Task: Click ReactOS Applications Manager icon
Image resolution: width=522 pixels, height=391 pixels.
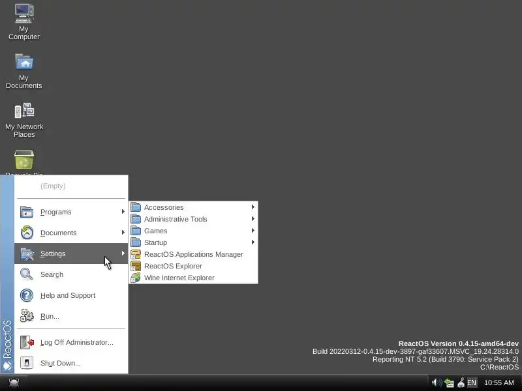Action: pos(136,254)
